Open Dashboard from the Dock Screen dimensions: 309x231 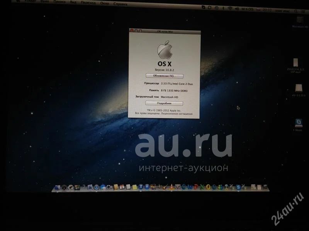pyautogui.click(x=64, y=187)
